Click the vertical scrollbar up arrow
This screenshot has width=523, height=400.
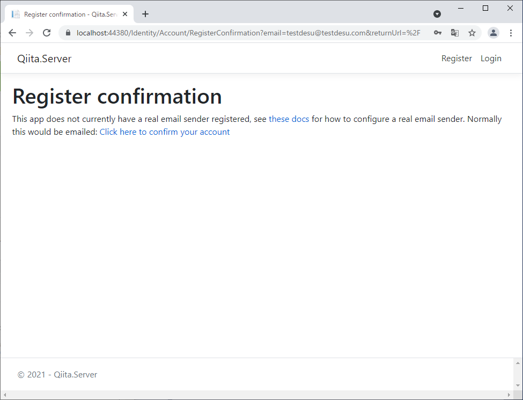click(x=518, y=363)
